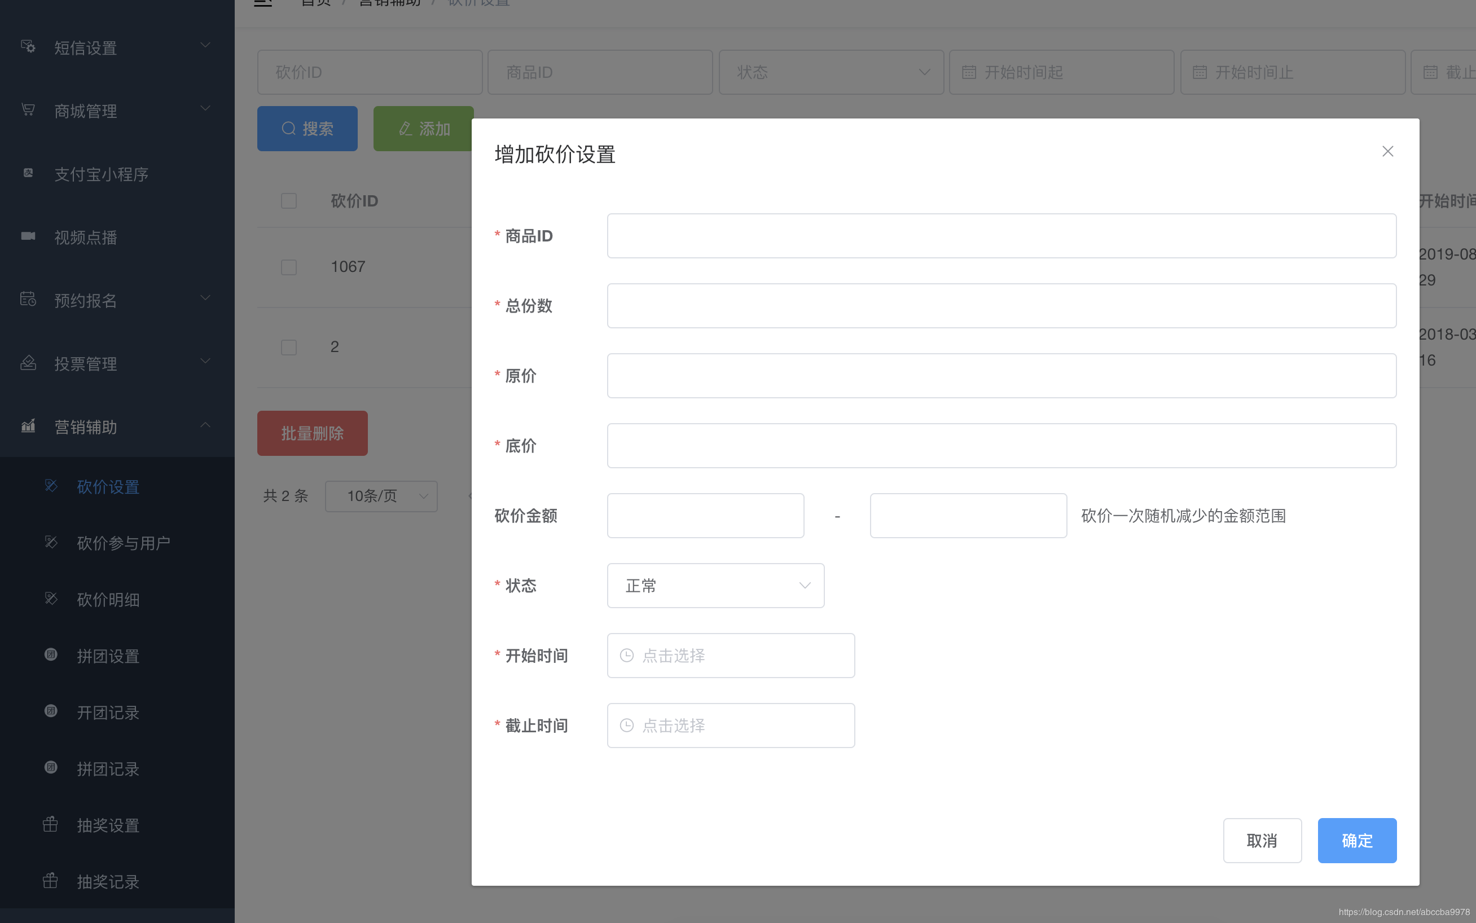Open 拼团设置 in sidebar menu

(108, 656)
